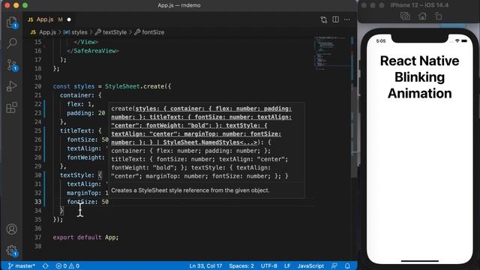Click the 'SafeAreaView' closing tag

pyautogui.click(x=93, y=51)
